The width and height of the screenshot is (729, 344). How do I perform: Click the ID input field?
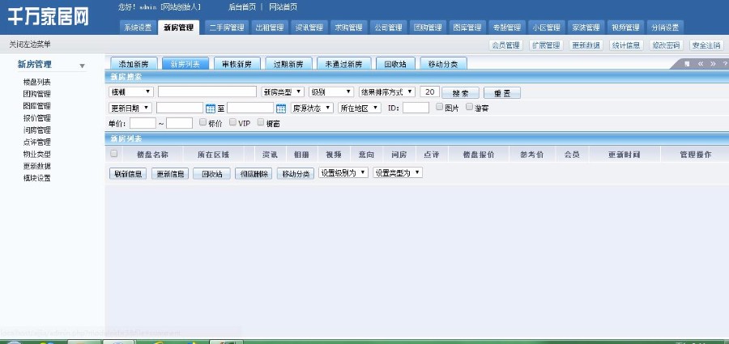tap(416, 108)
